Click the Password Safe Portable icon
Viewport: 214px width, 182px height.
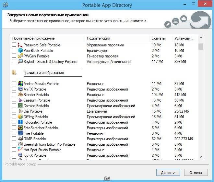(x=20, y=45)
